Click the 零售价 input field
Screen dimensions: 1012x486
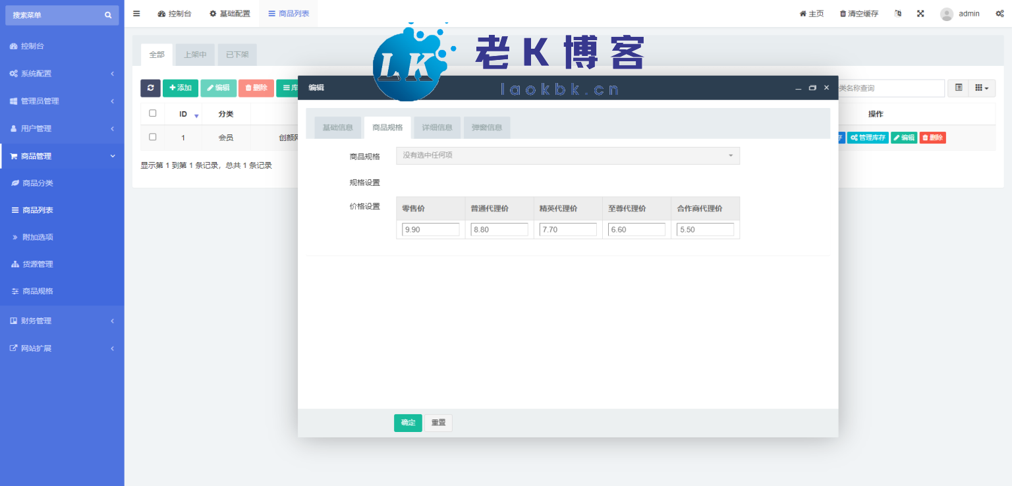point(430,229)
